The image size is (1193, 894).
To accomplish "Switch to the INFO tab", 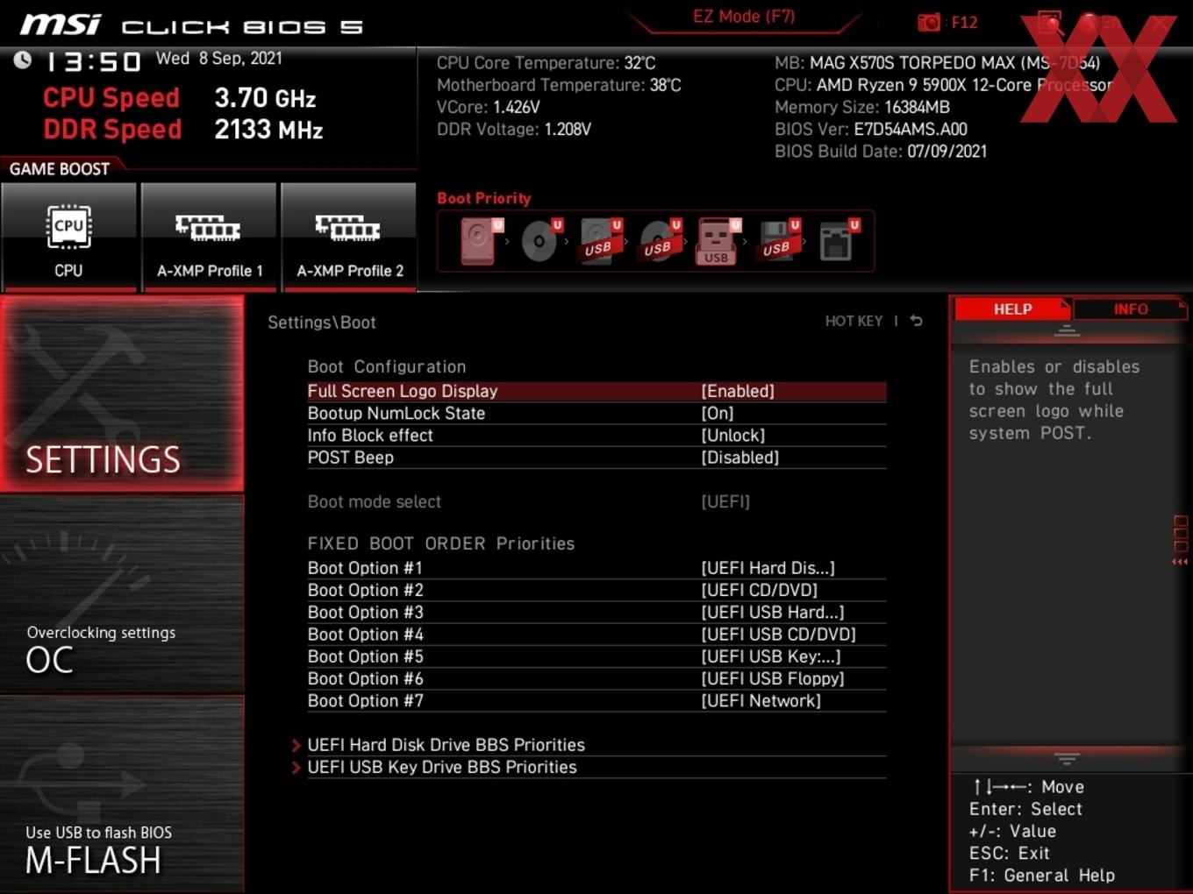I will click(x=1131, y=309).
